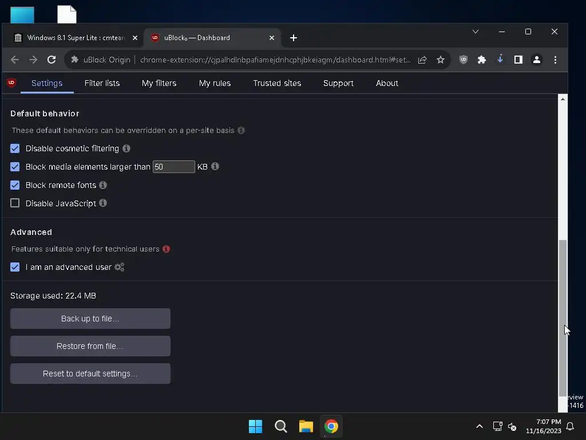Viewport: 586px width, 440px height.
Task: Close the uBlock Dashboard tab
Action: tap(272, 38)
